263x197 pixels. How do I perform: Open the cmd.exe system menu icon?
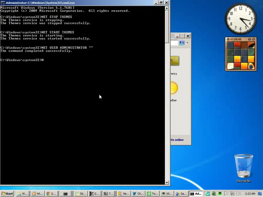coord(3,3)
